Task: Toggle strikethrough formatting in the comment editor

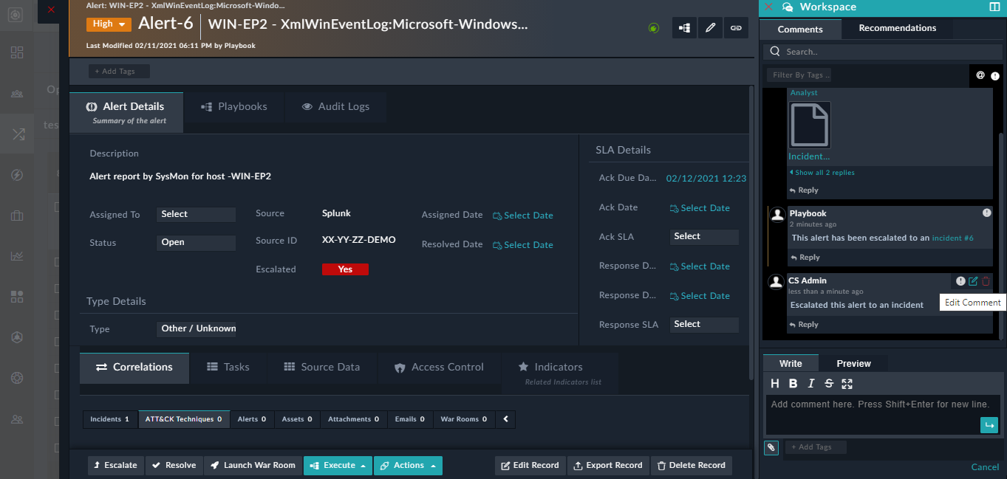Action: pyautogui.click(x=828, y=383)
